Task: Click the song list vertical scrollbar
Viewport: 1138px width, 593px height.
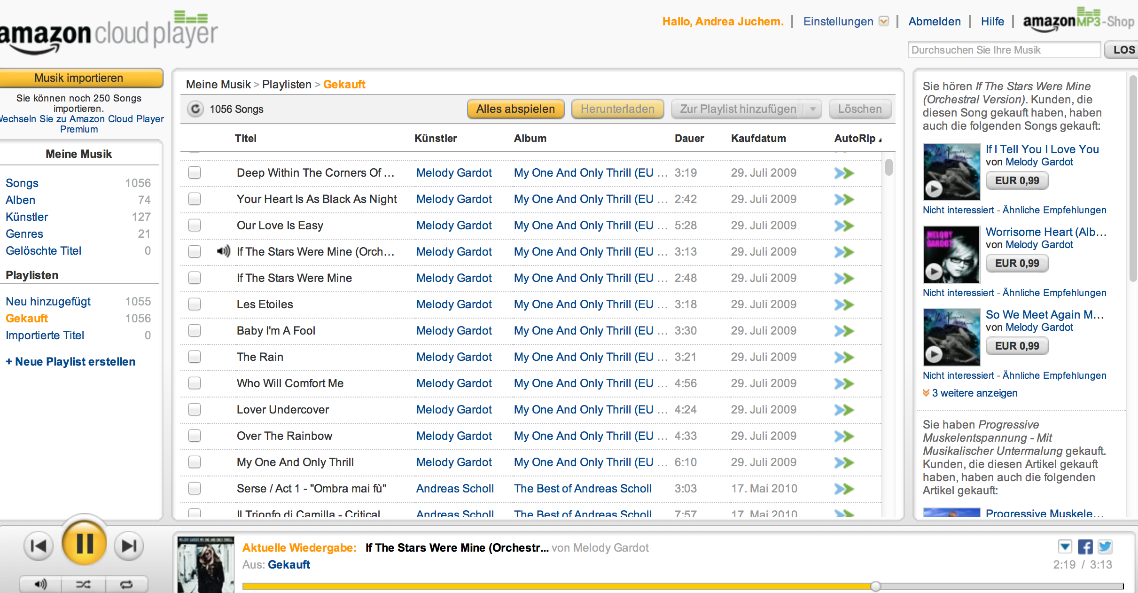Action: click(x=889, y=167)
